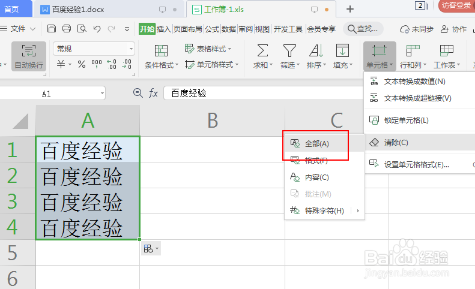
Task: Click the formula bar showing 百度经验
Action: click(264, 93)
